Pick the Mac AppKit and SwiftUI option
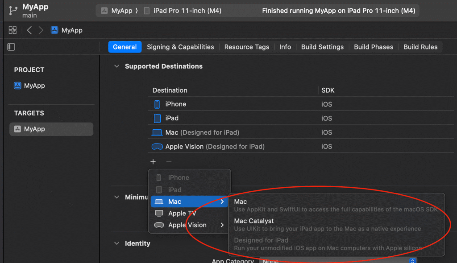457x263 pixels. click(x=337, y=205)
